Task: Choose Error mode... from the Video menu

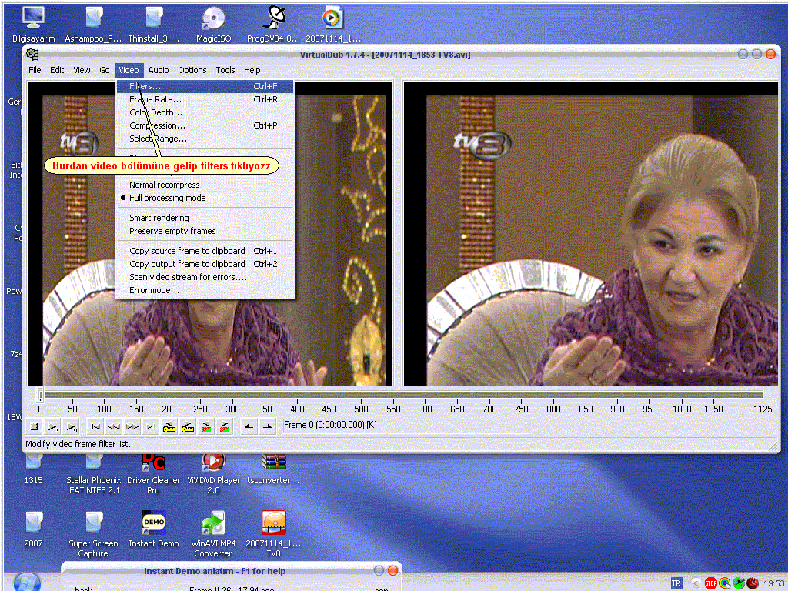Action: (x=205, y=290)
